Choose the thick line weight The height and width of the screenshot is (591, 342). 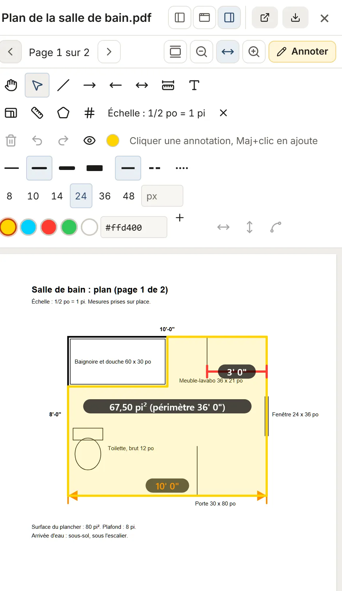click(x=67, y=168)
